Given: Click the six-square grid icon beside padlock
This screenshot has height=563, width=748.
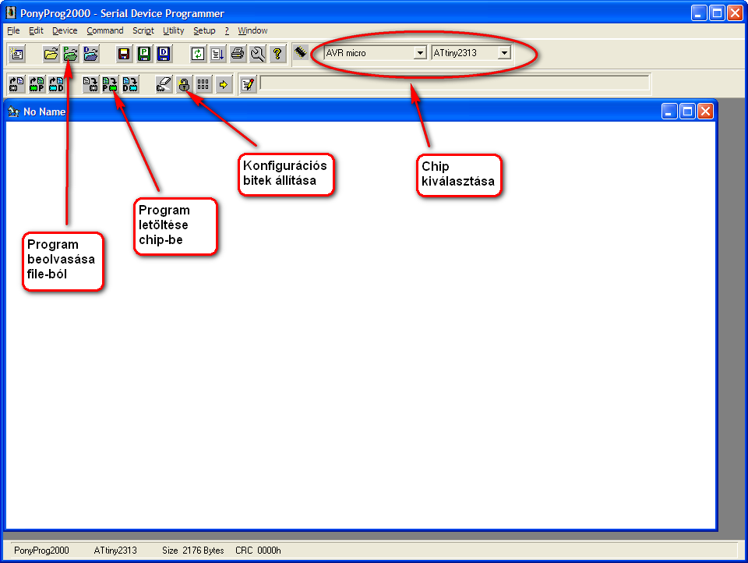Looking at the screenshot, I should click(203, 84).
